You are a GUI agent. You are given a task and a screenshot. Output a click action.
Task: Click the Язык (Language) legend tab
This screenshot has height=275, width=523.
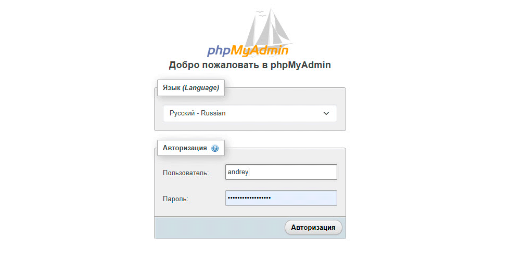(191, 88)
